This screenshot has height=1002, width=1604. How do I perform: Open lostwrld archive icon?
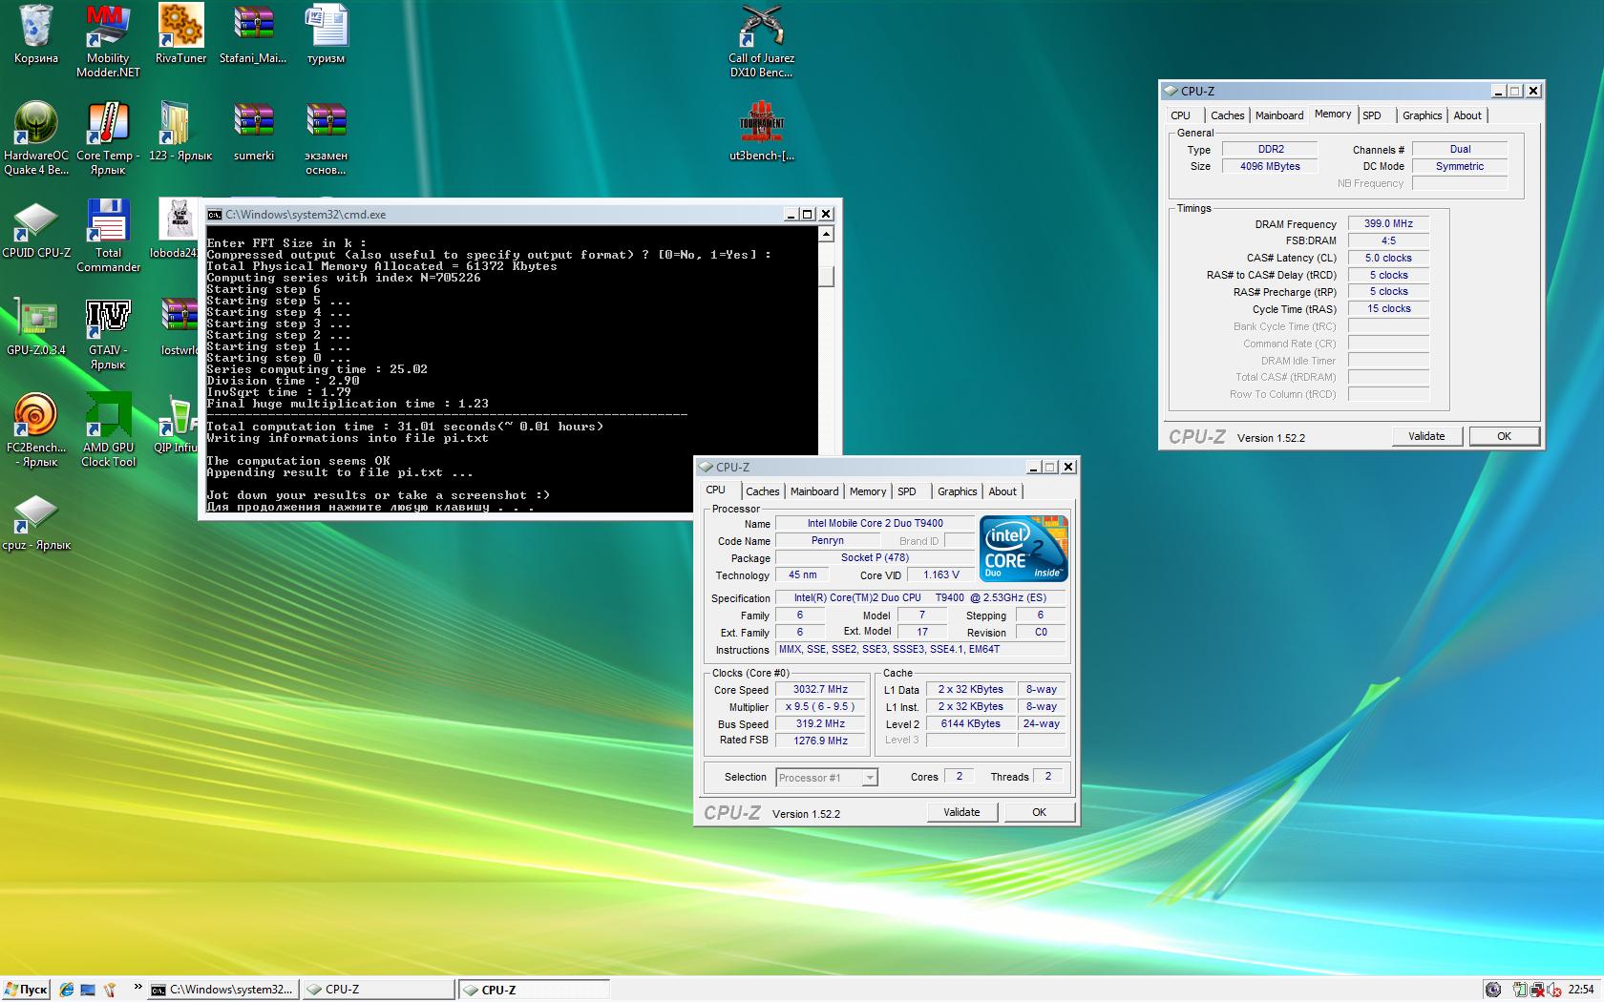coord(179,326)
